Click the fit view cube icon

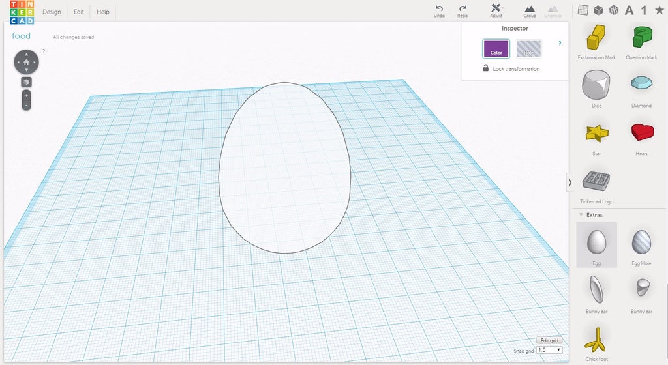[26, 82]
